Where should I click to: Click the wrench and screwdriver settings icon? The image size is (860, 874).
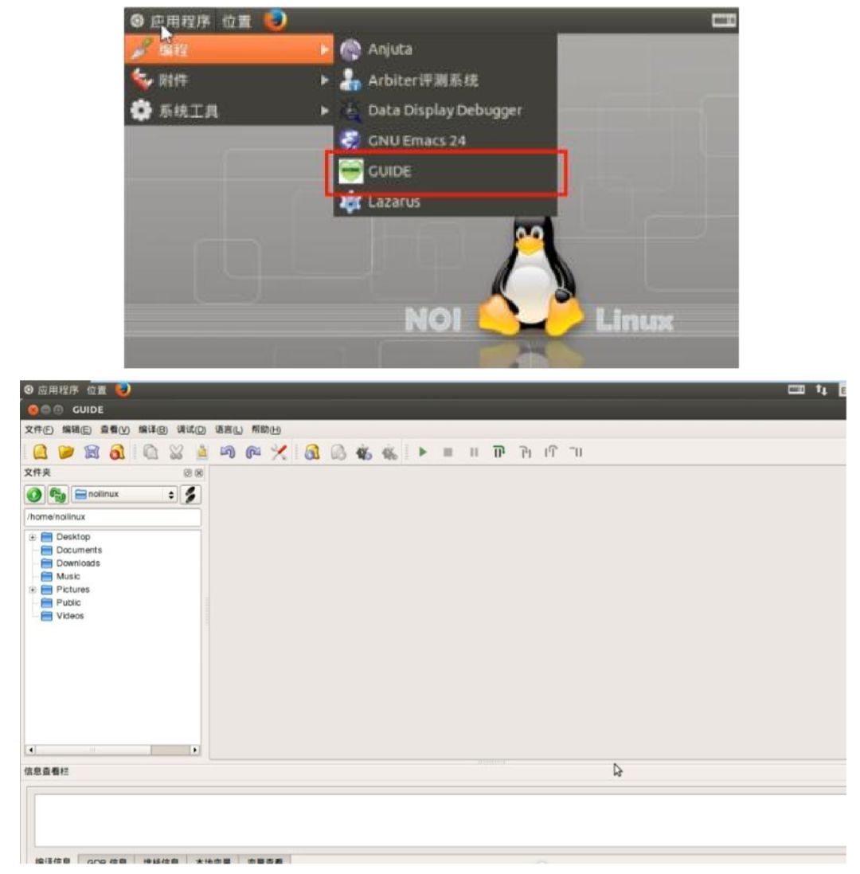click(x=279, y=452)
